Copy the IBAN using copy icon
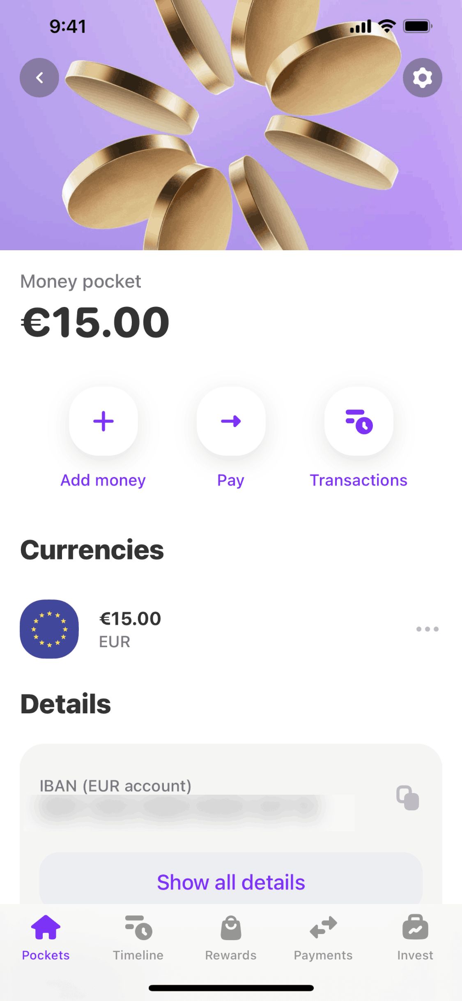 (x=407, y=798)
